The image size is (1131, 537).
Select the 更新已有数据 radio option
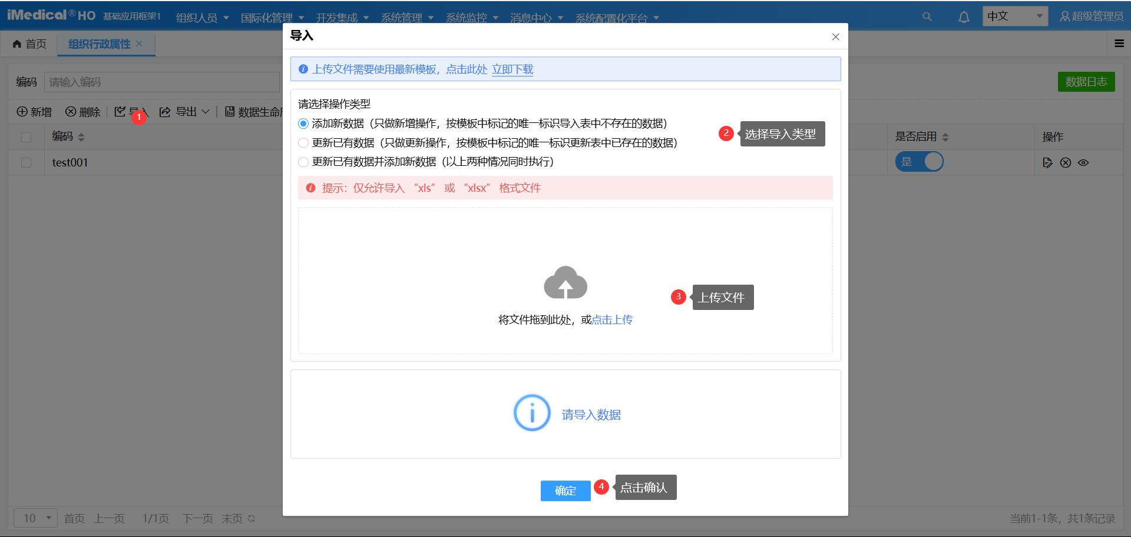303,143
